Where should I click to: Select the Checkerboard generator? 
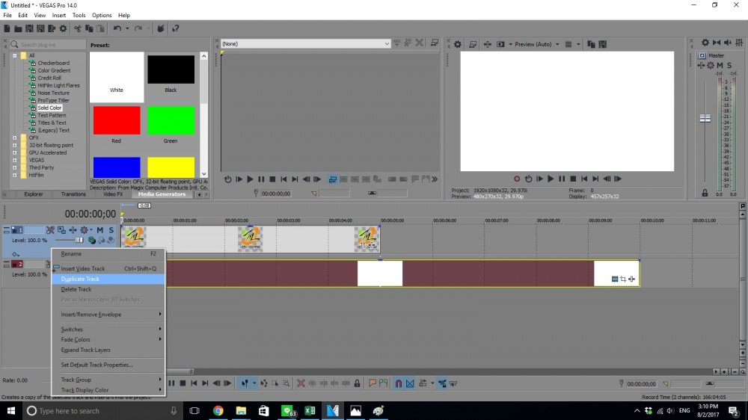pyautogui.click(x=53, y=63)
